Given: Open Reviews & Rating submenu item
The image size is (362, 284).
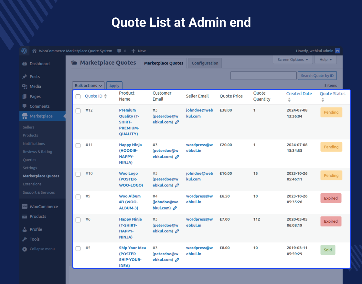Looking at the screenshot, I should 37,152.
